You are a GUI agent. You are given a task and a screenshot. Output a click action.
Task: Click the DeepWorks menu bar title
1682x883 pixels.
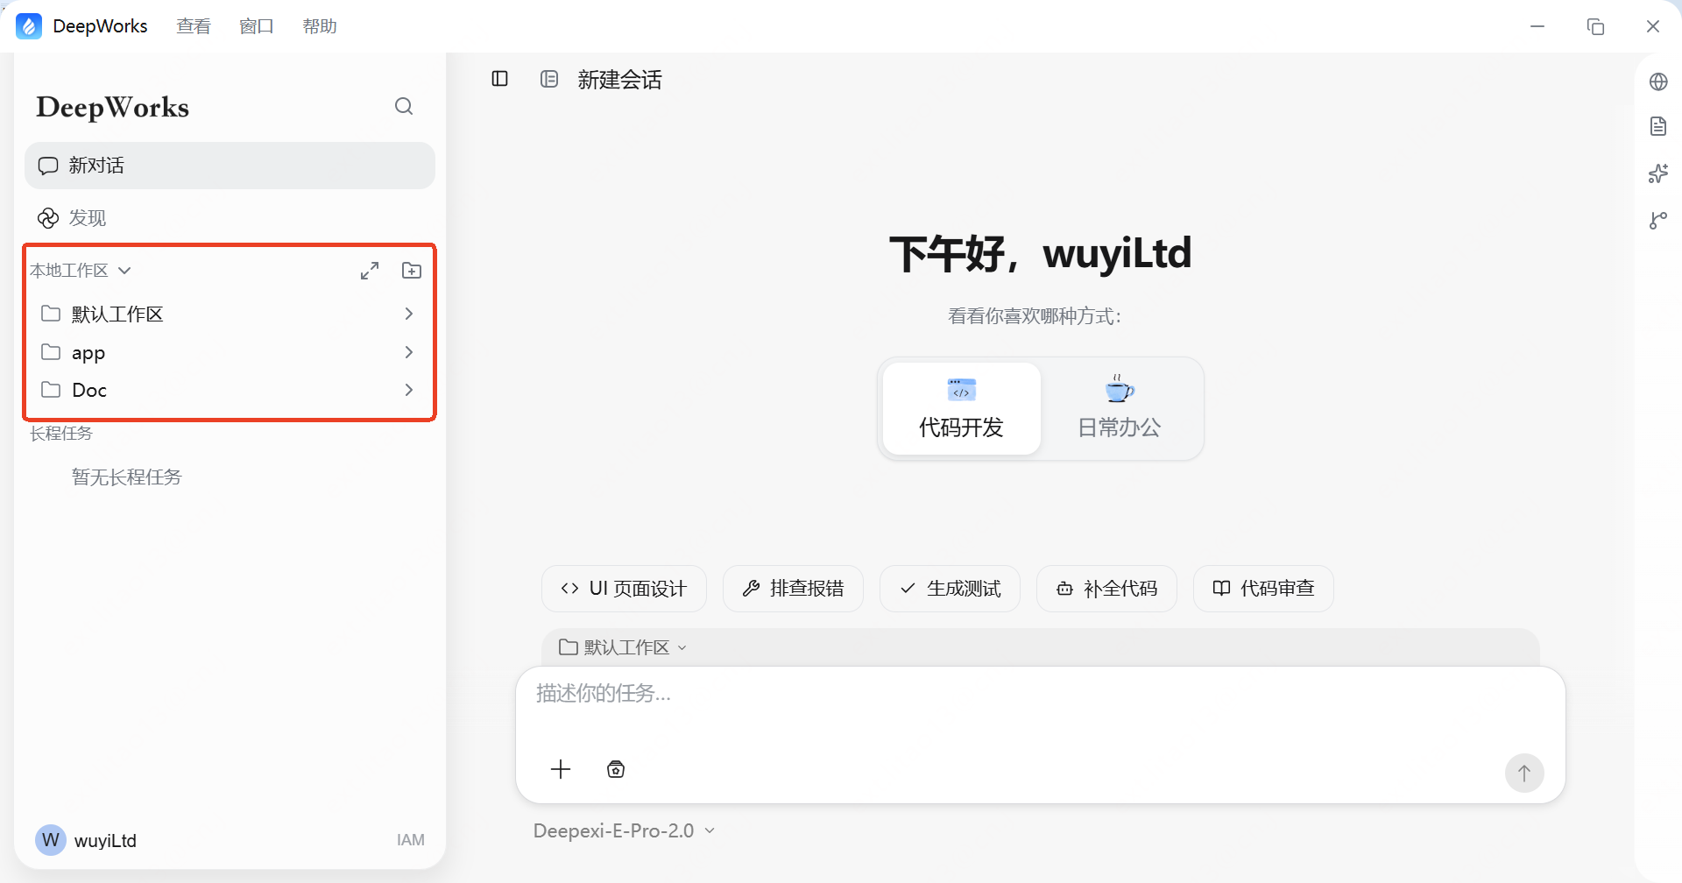tap(100, 26)
